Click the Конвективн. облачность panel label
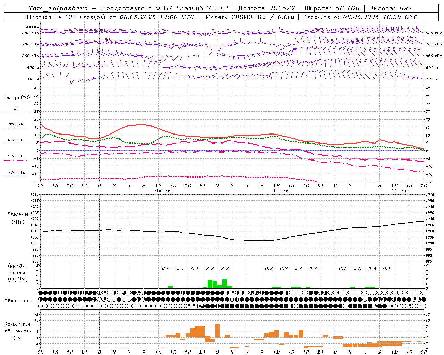 18,328
